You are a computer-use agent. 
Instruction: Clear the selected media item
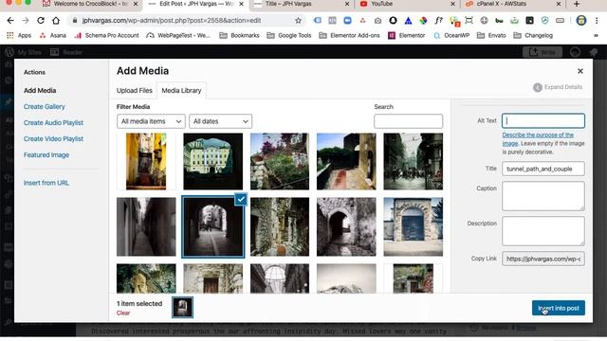123,314
